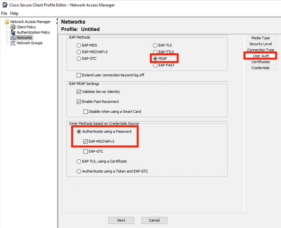Select EAP-TLS, using a Certificate option
281x228 pixels.
pos(79,162)
